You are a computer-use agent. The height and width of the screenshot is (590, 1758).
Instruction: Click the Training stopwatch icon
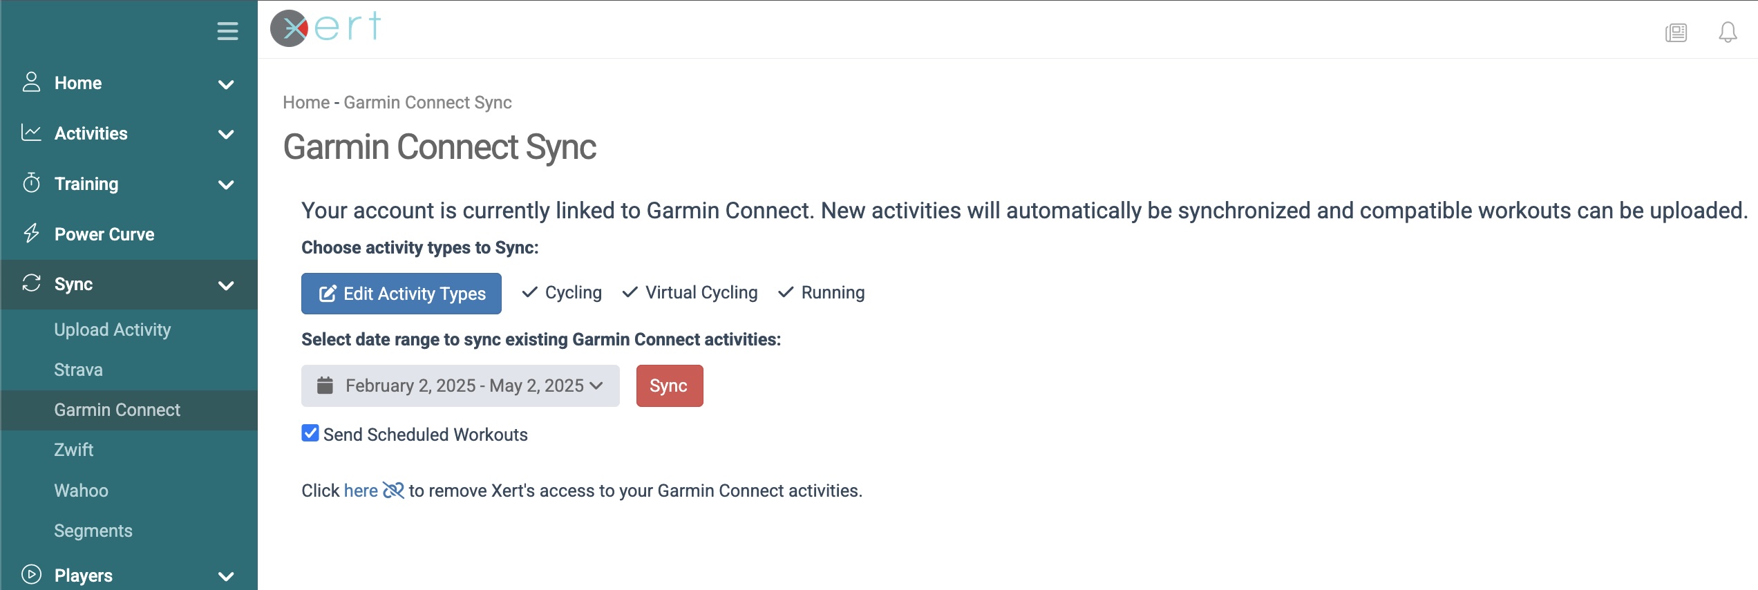click(x=31, y=183)
